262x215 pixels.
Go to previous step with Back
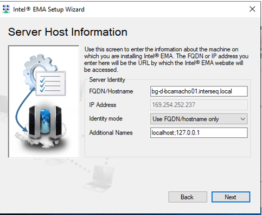point(188,197)
